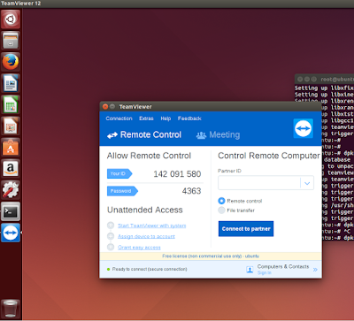The height and width of the screenshot is (321, 354).
Task: Click the Your ID blue label
Action: click(119, 173)
